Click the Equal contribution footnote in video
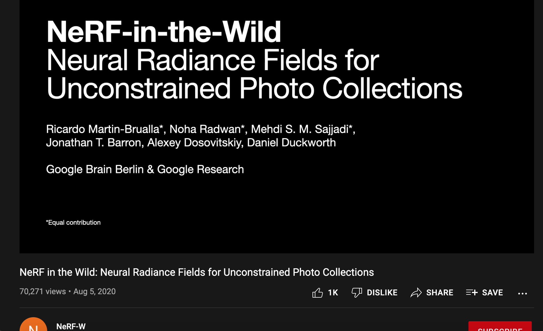Screen dimensions: 543x331 [x=73, y=223]
